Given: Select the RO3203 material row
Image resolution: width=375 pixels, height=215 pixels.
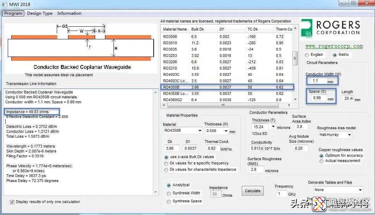Looking at the screenshot, I should [x=227, y=56].
